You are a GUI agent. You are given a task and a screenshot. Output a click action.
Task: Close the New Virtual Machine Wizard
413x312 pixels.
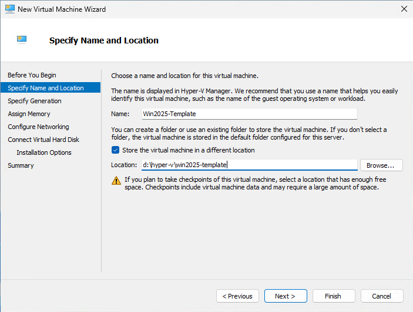point(404,9)
